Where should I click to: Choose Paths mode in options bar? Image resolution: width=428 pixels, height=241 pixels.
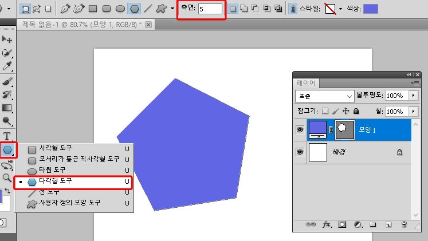(36, 9)
